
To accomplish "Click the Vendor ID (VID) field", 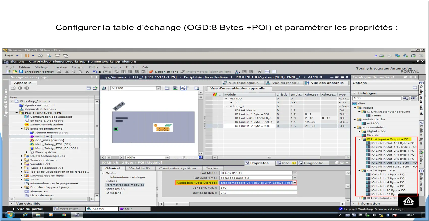I will [258, 188].
